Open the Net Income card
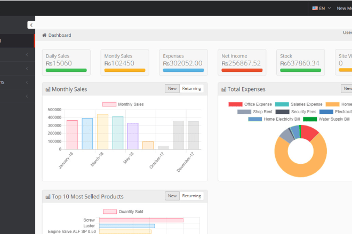The image size is (352, 234). point(242,62)
